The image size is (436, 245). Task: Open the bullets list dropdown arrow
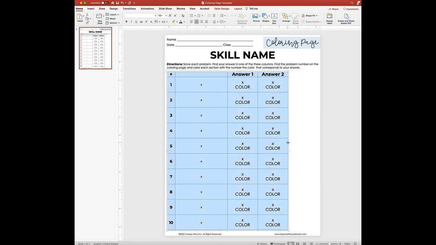195,16
